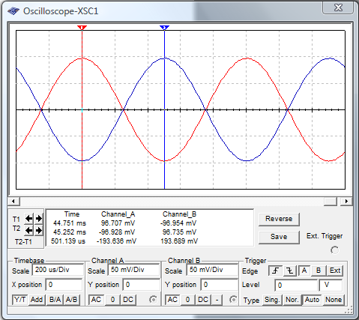Screen dimensions: 359x320
Task: Move cursor T2 left with arrow
Action: (28, 230)
